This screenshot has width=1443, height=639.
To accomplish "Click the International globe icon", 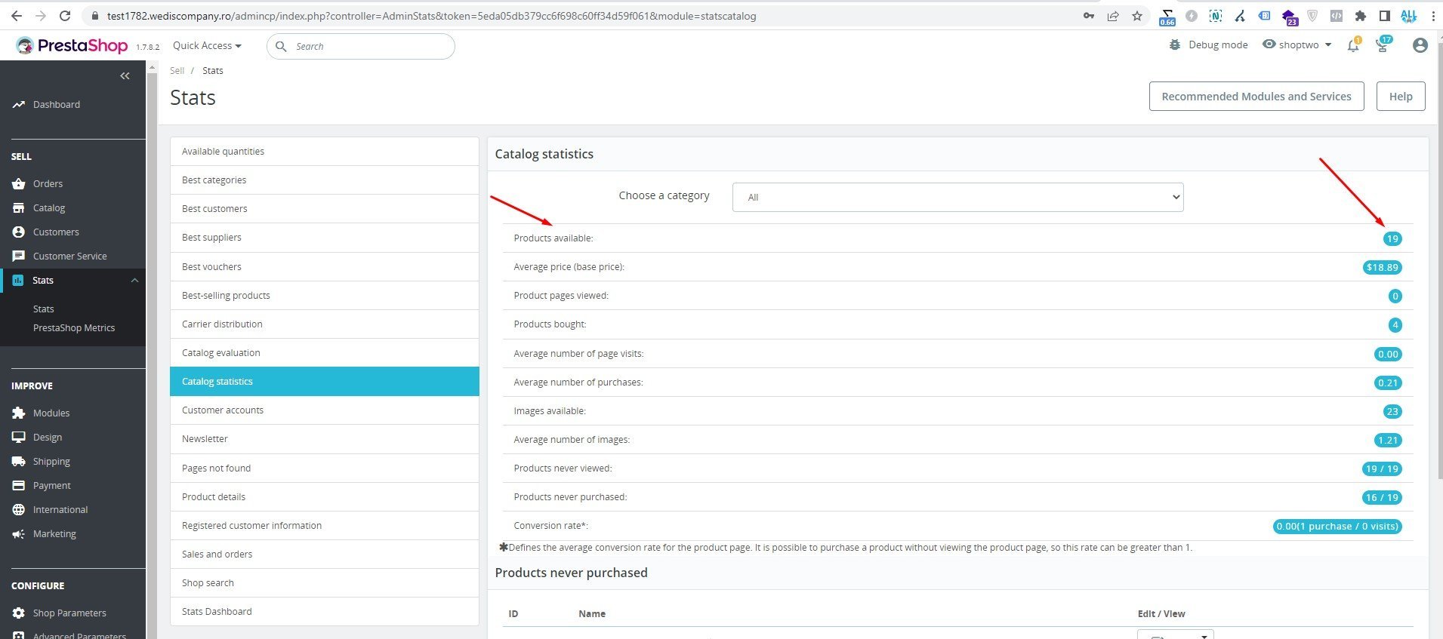I will [x=19, y=509].
